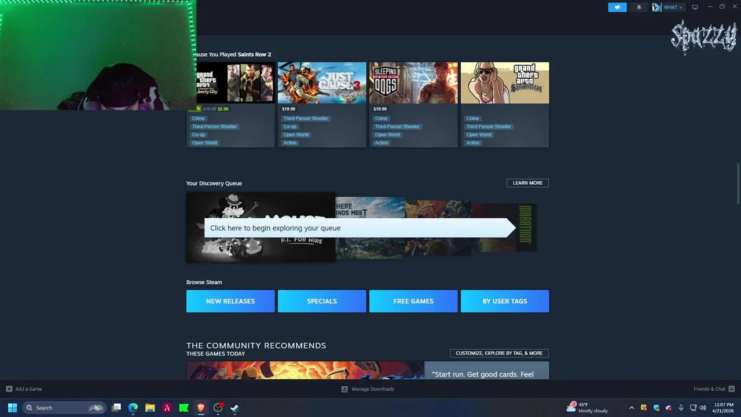Click the 'Start run. Get good cards' review
This screenshot has width=741, height=417.
[486, 371]
